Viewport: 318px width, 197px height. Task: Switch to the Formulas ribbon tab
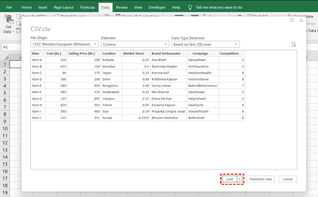point(87,7)
